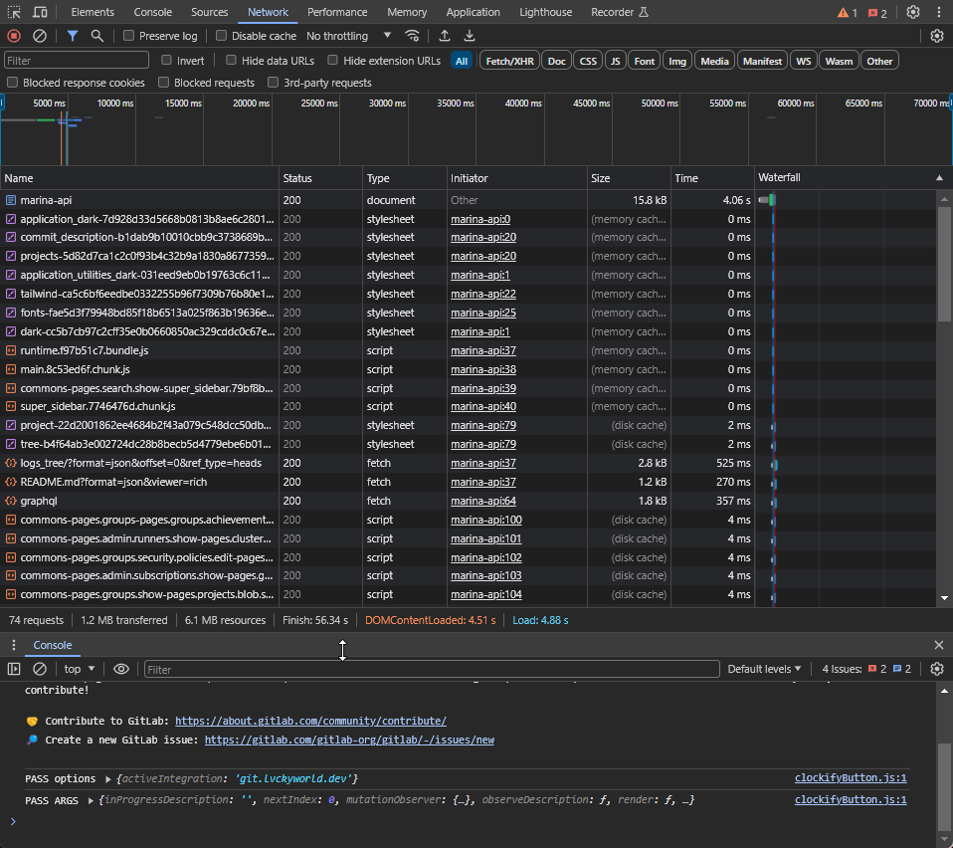Click the network Filter text field
Image resolution: width=953 pixels, height=848 pixels.
pyautogui.click(x=76, y=61)
